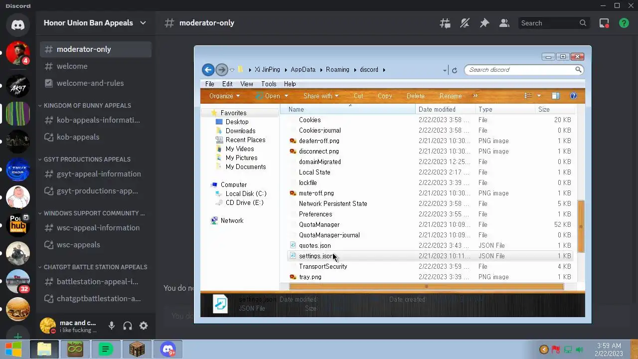This screenshot has width=638, height=359.
Task: Open the welcome-and-rules channel
Action: (x=96, y=83)
